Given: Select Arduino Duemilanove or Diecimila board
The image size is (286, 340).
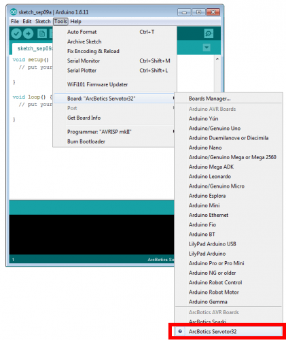Looking at the screenshot, I should (229, 138).
